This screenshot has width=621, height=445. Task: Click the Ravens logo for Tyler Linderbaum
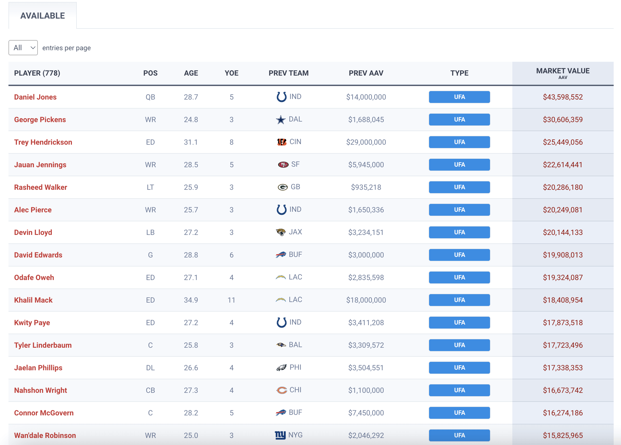[281, 345]
